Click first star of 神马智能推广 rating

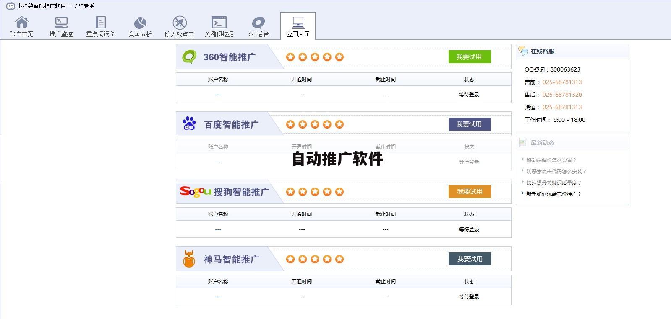coord(290,259)
